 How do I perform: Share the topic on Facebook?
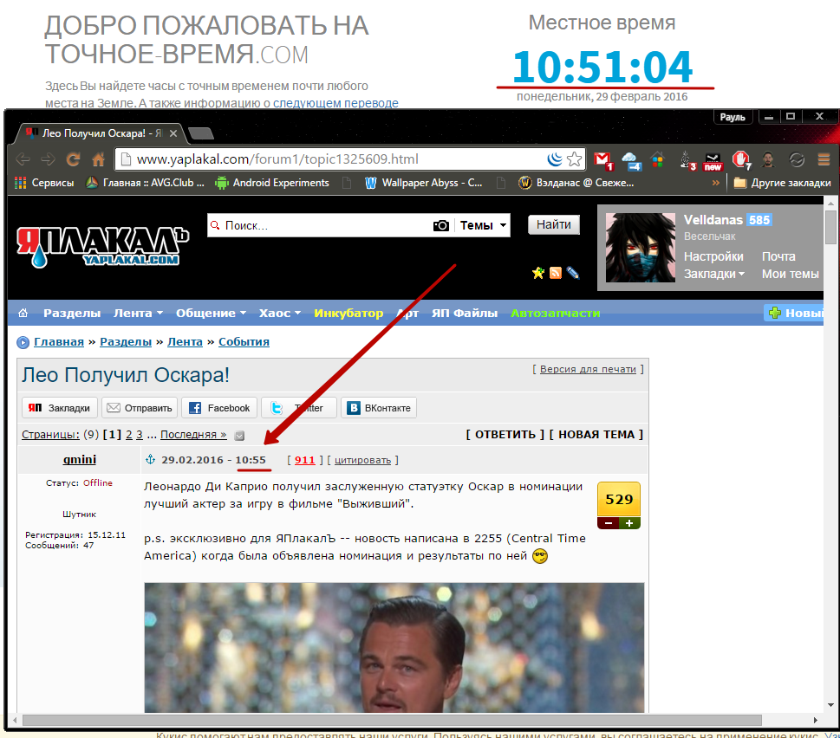(x=219, y=408)
